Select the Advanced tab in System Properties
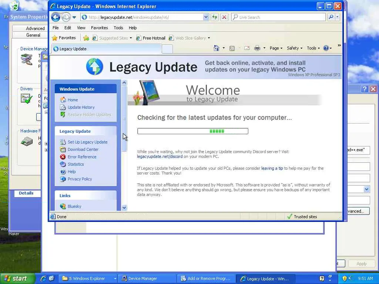 coord(35,28)
